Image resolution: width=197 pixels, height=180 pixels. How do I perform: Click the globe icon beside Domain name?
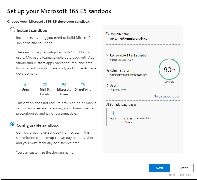[x=107, y=34]
